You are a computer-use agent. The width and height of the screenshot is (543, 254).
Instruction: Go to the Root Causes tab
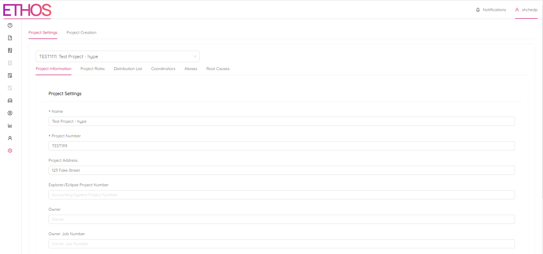218,69
